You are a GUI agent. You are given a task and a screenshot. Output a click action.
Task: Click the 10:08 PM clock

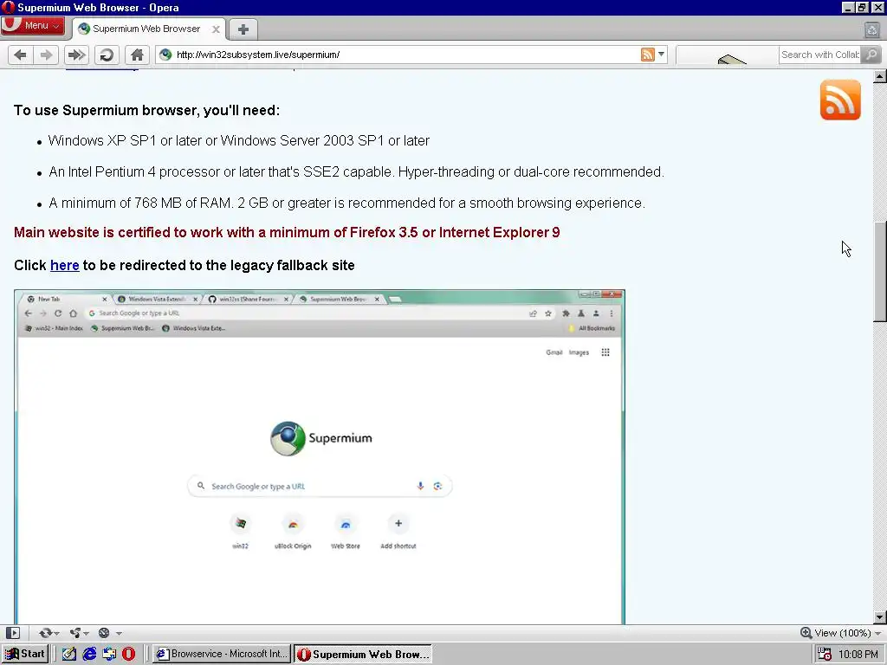pos(858,655)
